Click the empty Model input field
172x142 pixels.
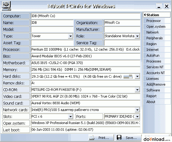coord(52,29)
